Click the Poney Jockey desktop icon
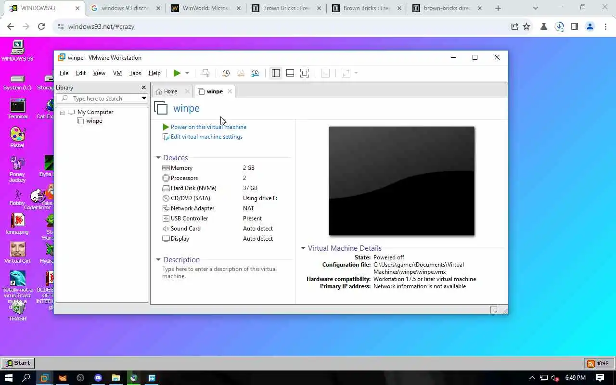The height and width of the screenshot is (385, 616). coord(17,169)
